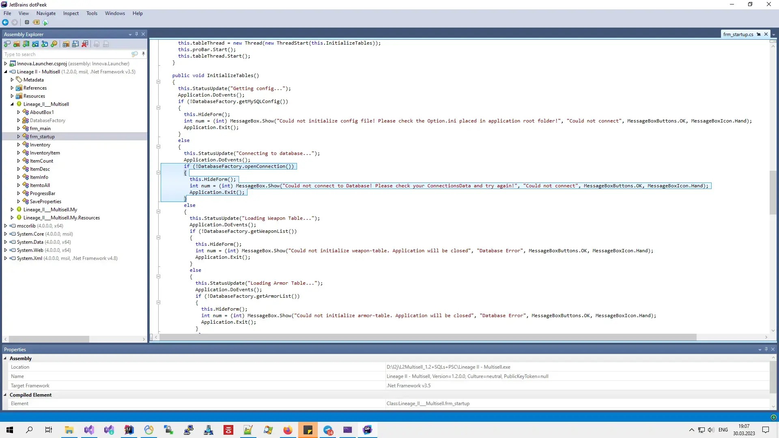Expand the Innova.Launcher.csproj node
The height and width of the screenshot is (438, 779).
tap(6, 64)
